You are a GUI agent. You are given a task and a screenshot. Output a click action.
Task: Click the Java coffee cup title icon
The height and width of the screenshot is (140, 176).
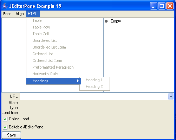pyautogui.click(x=5, y=6)
